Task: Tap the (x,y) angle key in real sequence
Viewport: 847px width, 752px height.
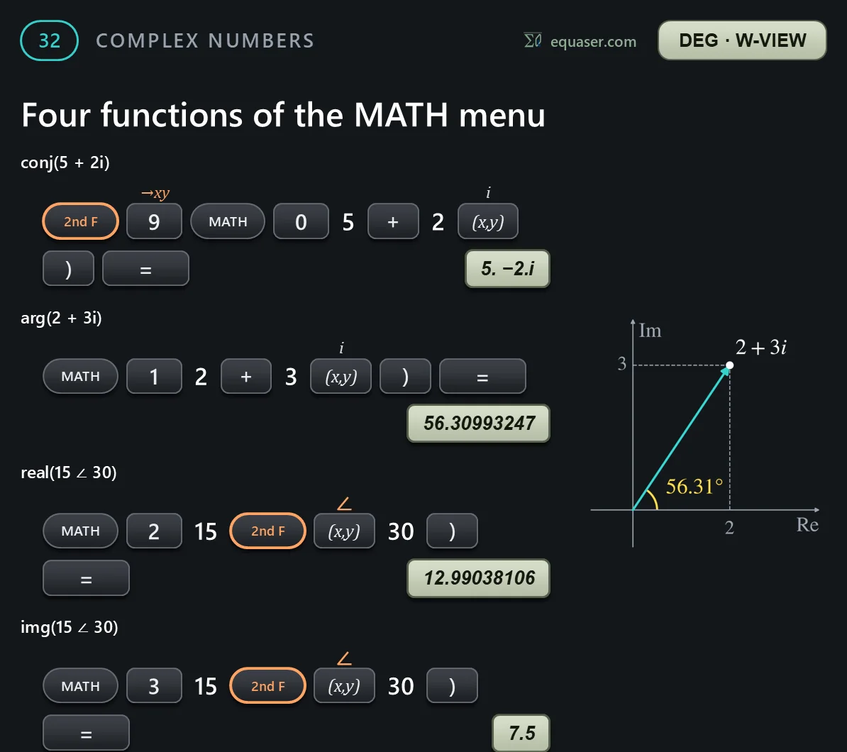Action: tap(344, 531)
